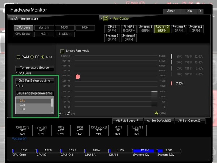The image size is (217, 163).
Task: Click All Set Cancel(C) button
Action: click(190, 121)
